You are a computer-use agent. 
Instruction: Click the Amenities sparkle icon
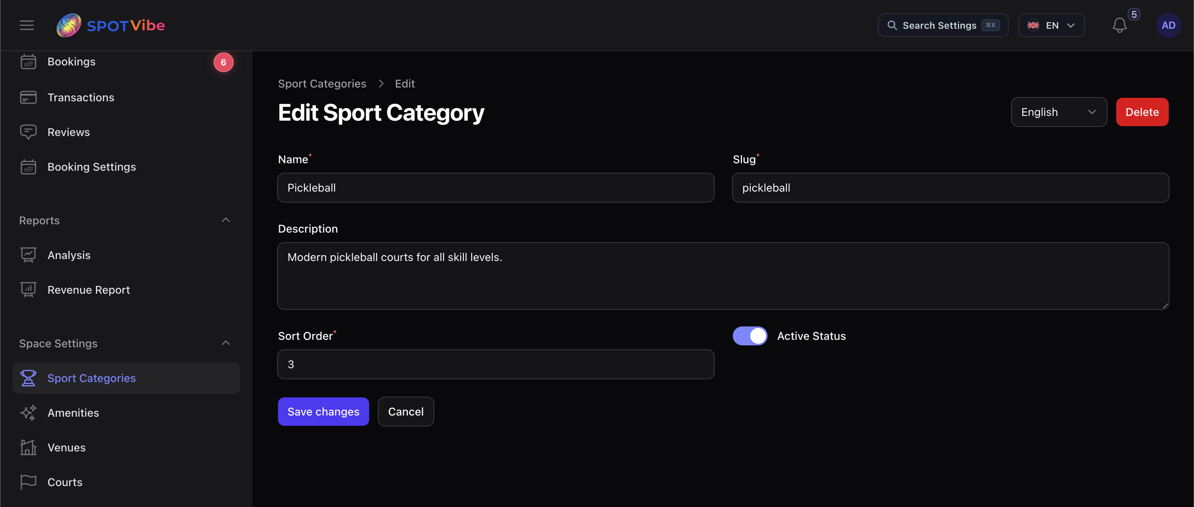click(x=28, y=412)
